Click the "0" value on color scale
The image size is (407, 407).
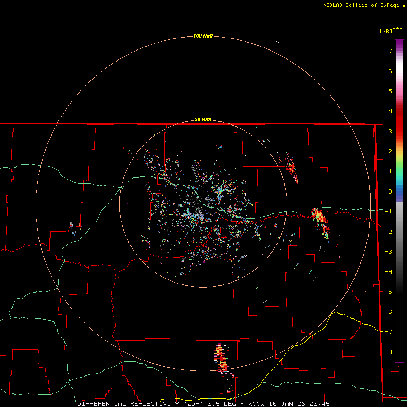click(390, 192)
